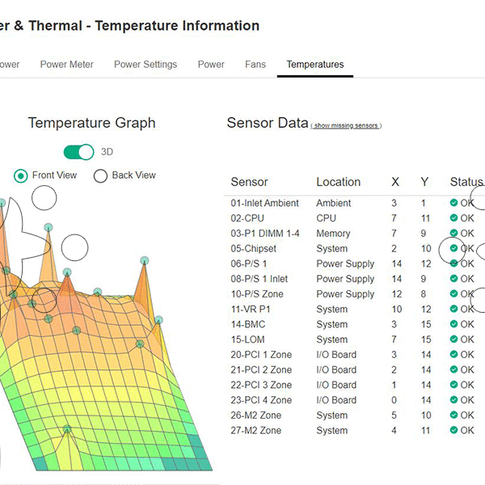Select the Front View radio button
This screenshot has width=485, height=485.
pos(21,175)
